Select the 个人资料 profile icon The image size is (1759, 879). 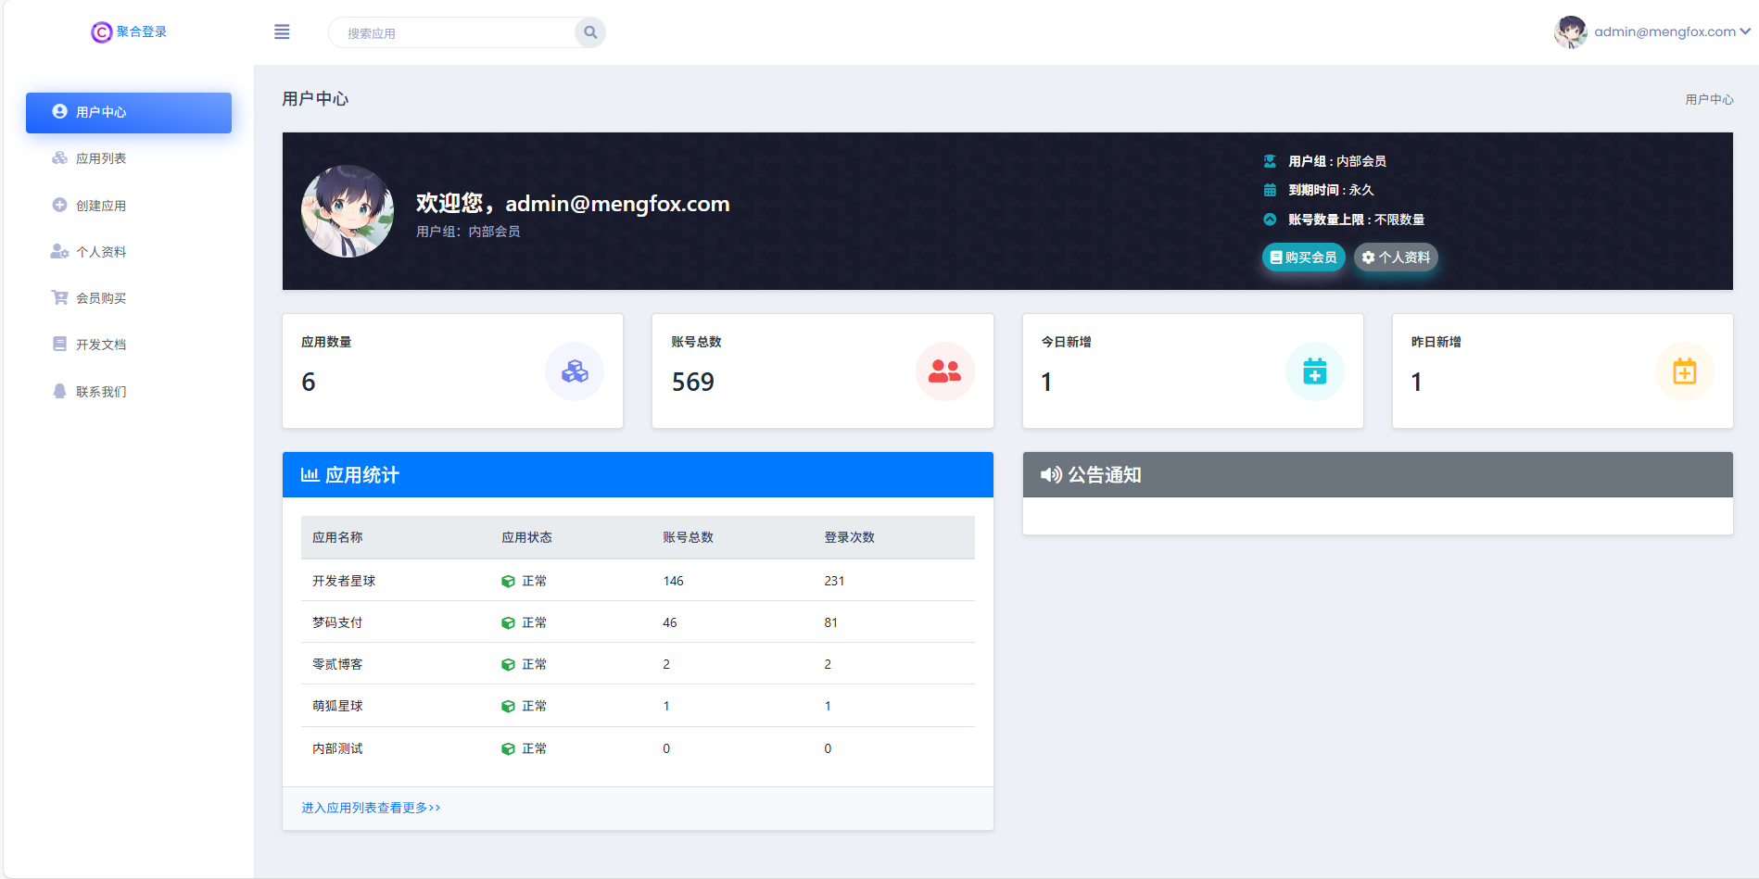pos(59,251)
